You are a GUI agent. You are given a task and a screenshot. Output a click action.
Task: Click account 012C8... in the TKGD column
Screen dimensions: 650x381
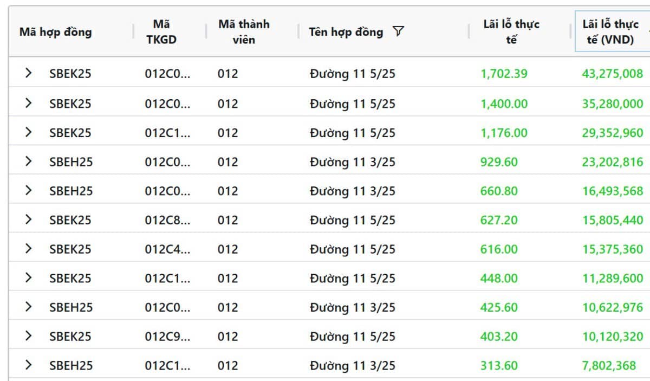coord(167,220)
